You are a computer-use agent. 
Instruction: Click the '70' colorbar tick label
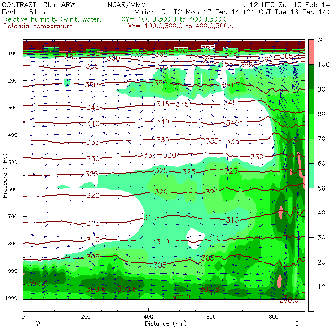point(322,139)
